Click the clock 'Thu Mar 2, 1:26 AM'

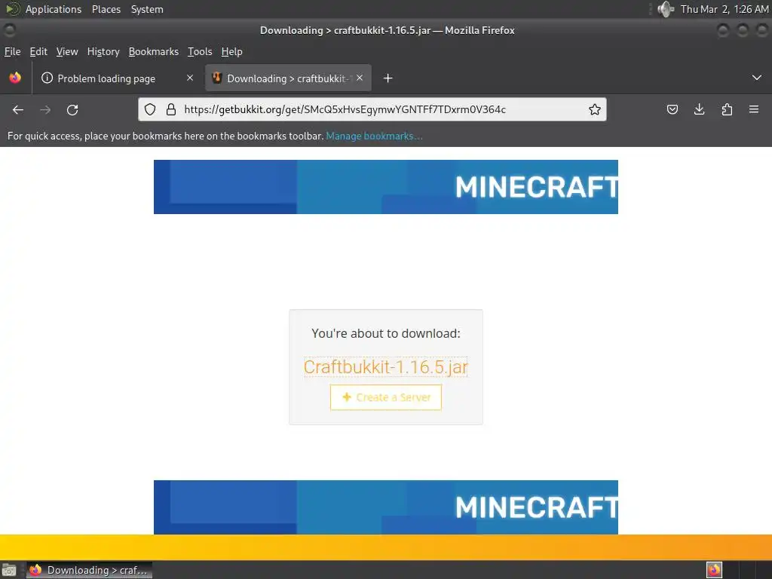tap(725, 9)
